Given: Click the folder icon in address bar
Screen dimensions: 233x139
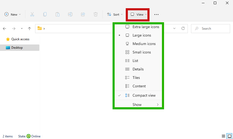Looking at the screenshot, I should (40, 28).
